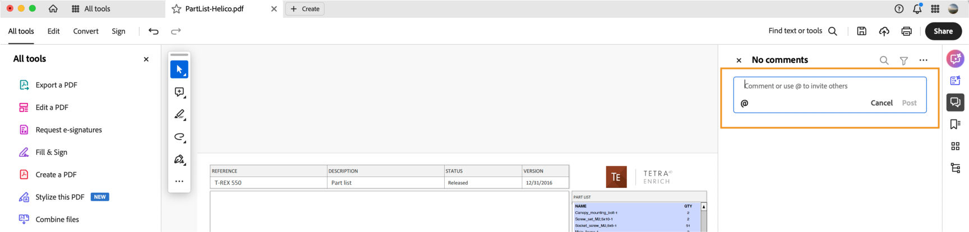Open the All tools grid tab
Image resolution: width=969 pixels, height=232 pixels.
click(x=91, y=9)
